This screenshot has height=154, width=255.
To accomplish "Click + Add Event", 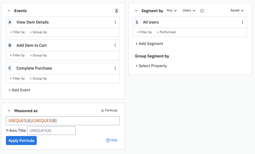I will point(19,90).
